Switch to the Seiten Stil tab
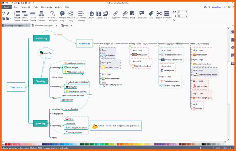The height and width of the screenshot is (151, 236). click(26, 7)
